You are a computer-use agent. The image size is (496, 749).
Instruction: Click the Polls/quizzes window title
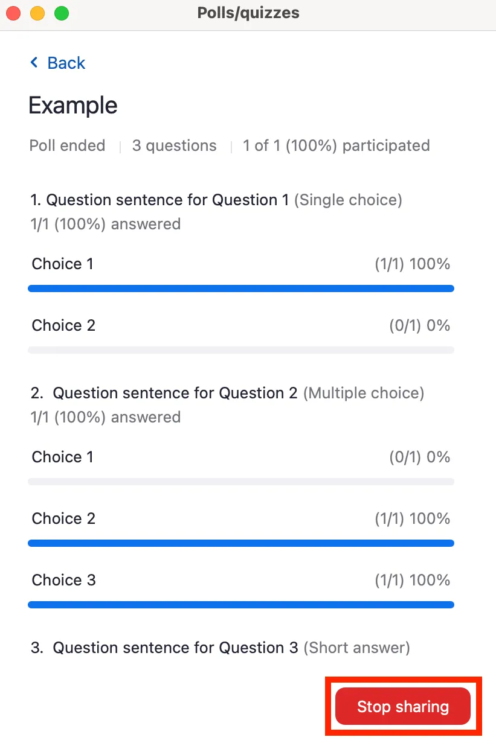[x=248, y=13]
